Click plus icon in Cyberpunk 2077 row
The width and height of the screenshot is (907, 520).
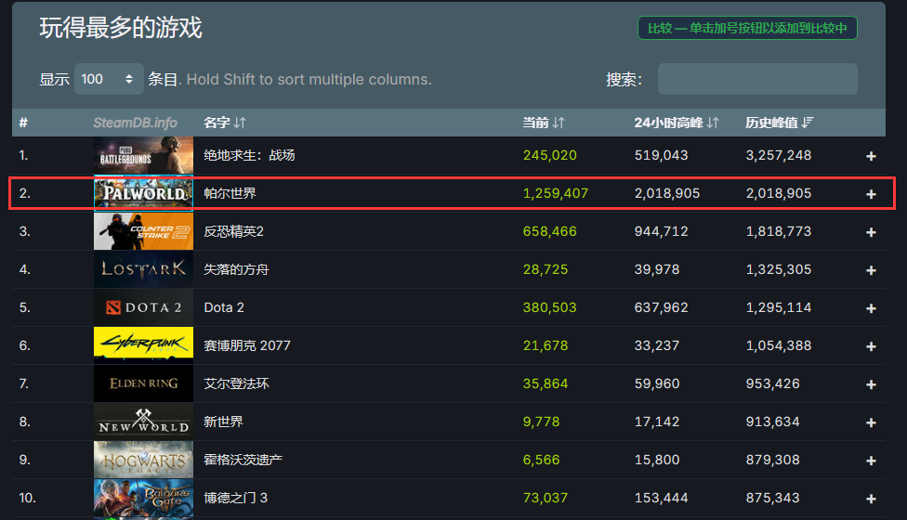pyautogui.click(x=871, y=346)
